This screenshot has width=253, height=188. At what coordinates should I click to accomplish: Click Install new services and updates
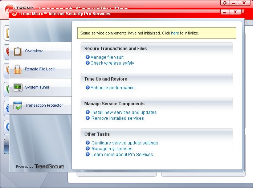[x=124, y=112]
